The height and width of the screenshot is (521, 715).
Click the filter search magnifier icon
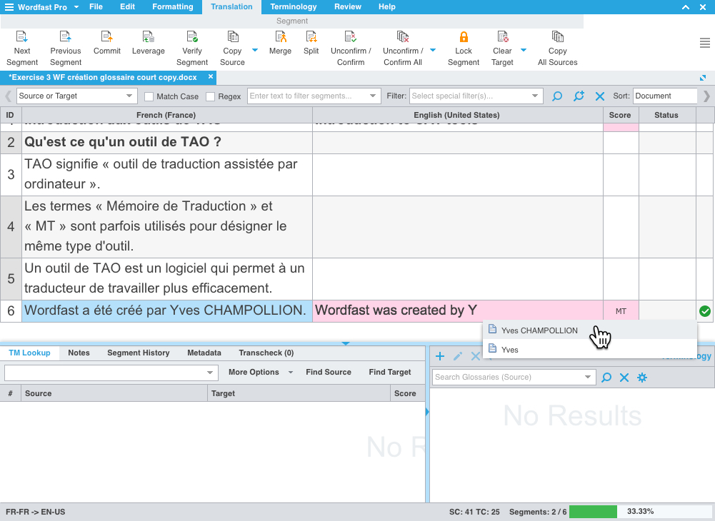point(556,96)
